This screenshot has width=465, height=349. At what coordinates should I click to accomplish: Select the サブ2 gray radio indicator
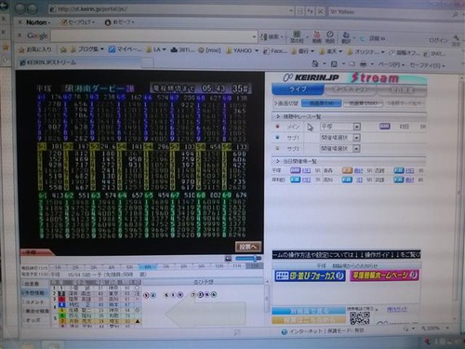[x=277, y=148]
